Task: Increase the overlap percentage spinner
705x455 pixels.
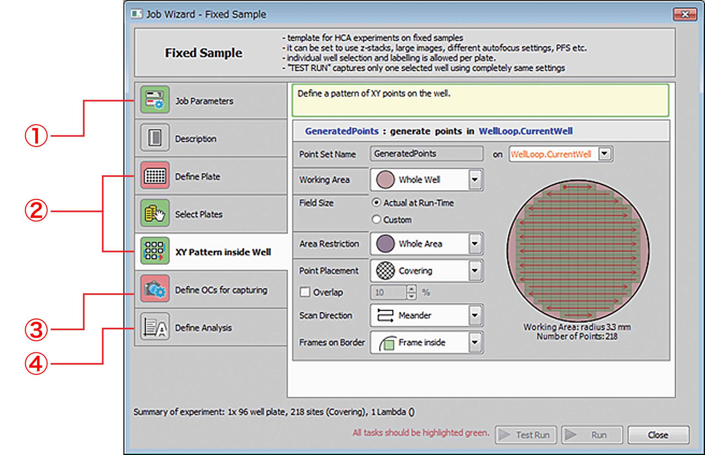Action: [x=412, y=289]
